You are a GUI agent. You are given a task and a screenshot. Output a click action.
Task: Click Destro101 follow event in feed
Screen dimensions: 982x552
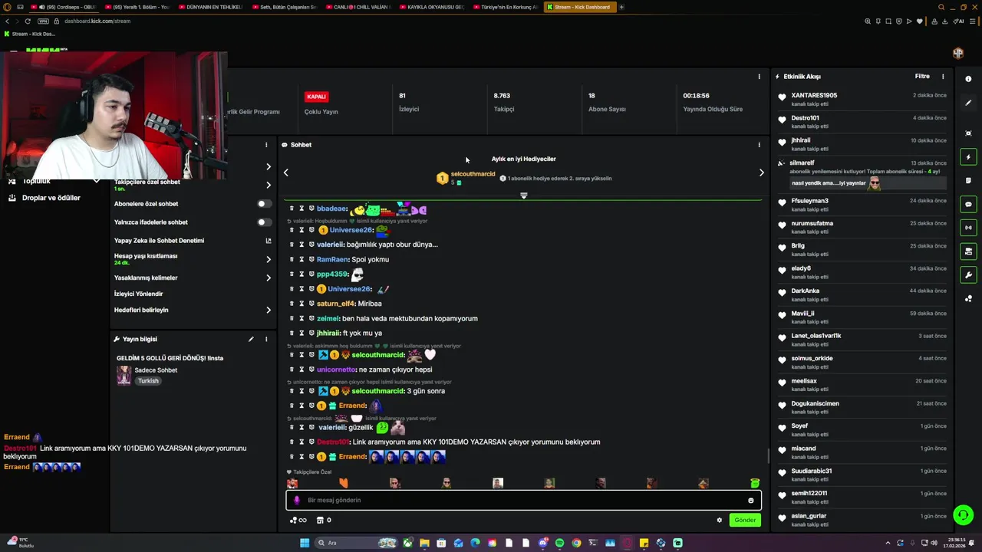point(862,122)
